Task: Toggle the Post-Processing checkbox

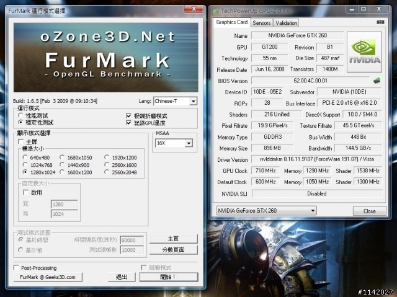Action: (x=16, y=268)
